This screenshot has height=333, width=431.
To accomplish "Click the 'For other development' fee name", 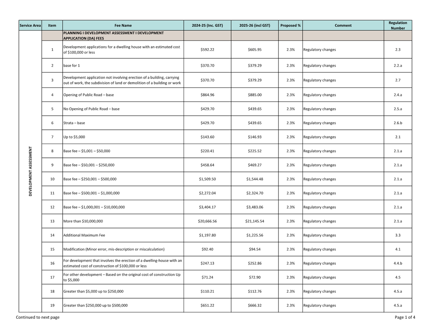I will tap(122, 277).
